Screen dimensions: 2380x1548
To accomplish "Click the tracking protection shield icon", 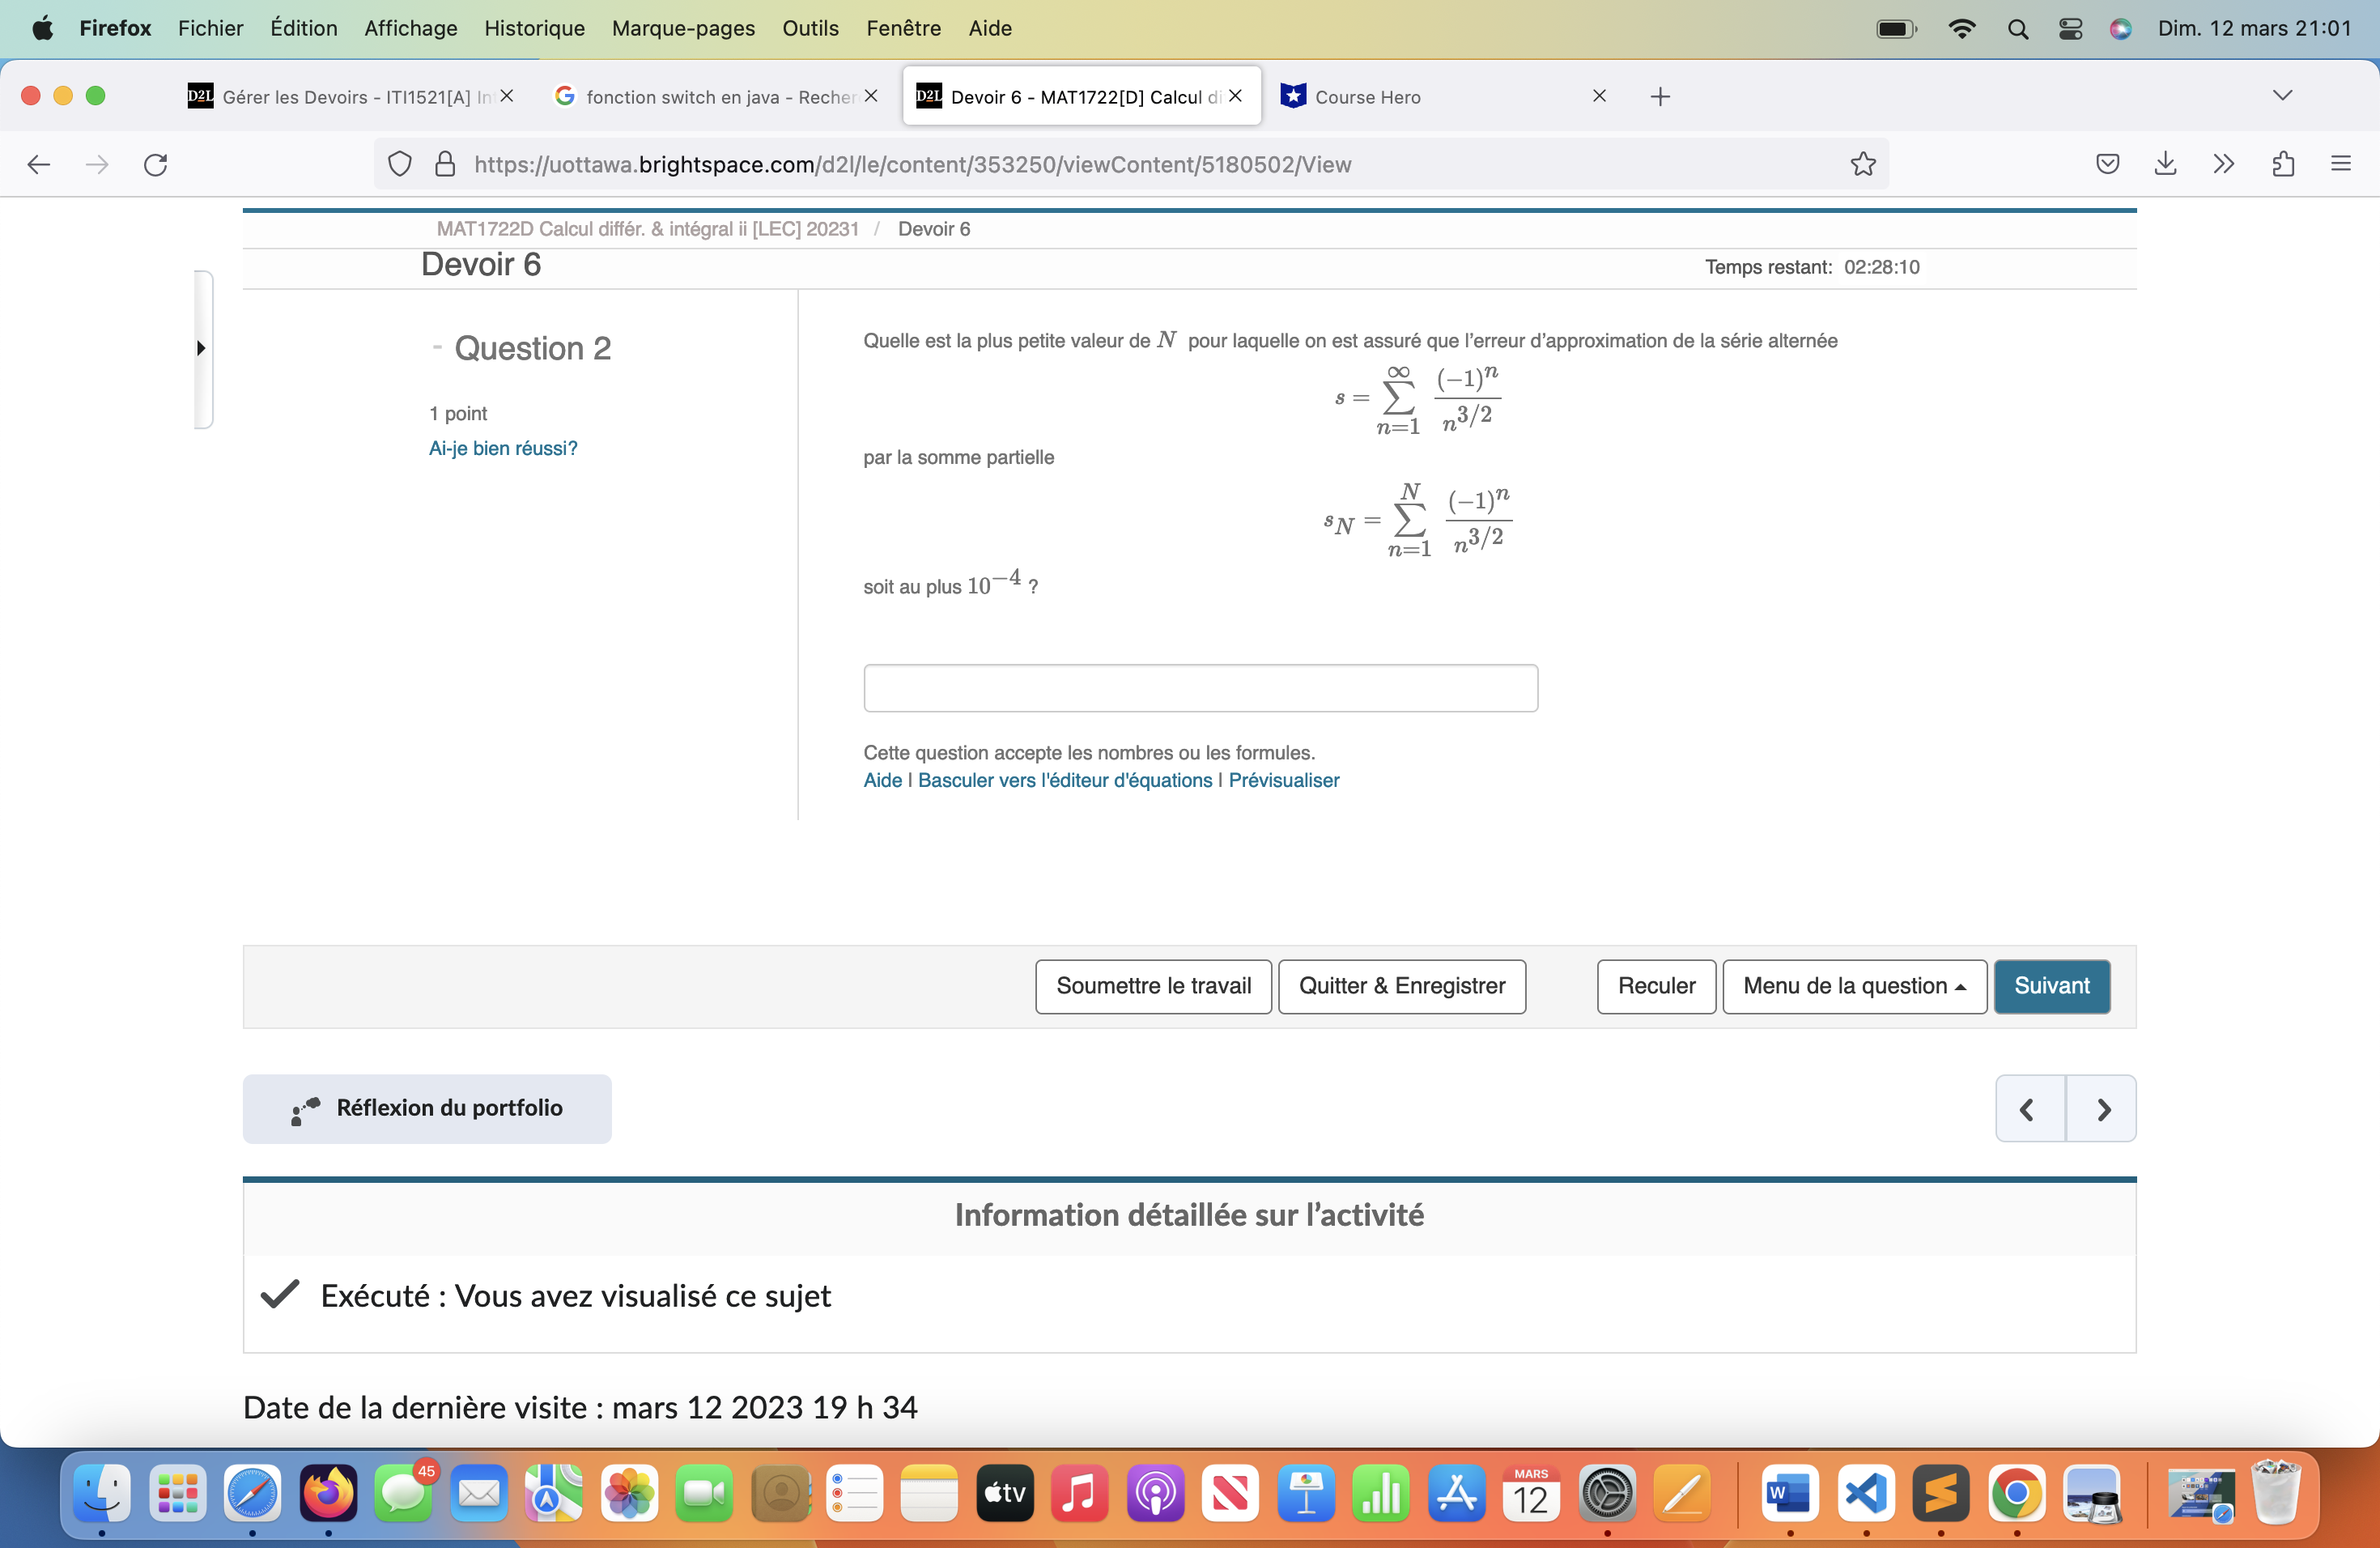I will pos(399,164).
